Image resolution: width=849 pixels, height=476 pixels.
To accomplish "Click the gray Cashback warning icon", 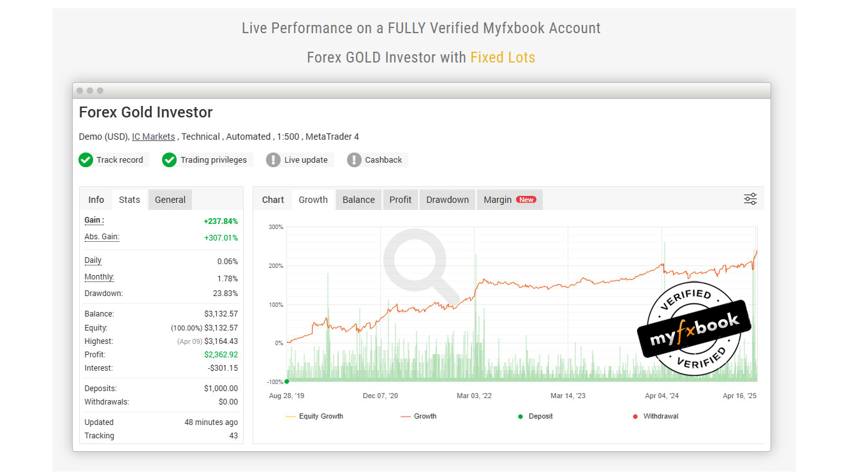I will tap(354, 160).
